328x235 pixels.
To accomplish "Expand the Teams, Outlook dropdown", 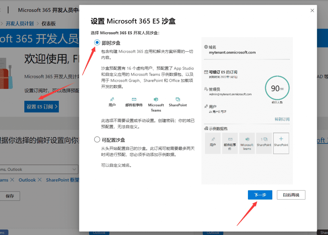I will [x=74, y=169].
